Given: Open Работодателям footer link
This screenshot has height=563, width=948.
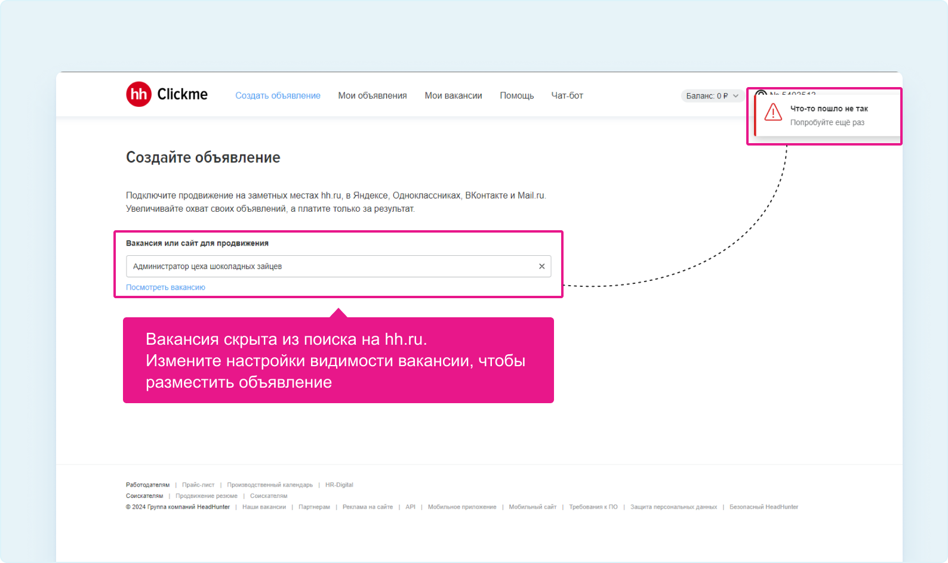Looking at the screenshot, I should 147,485.
